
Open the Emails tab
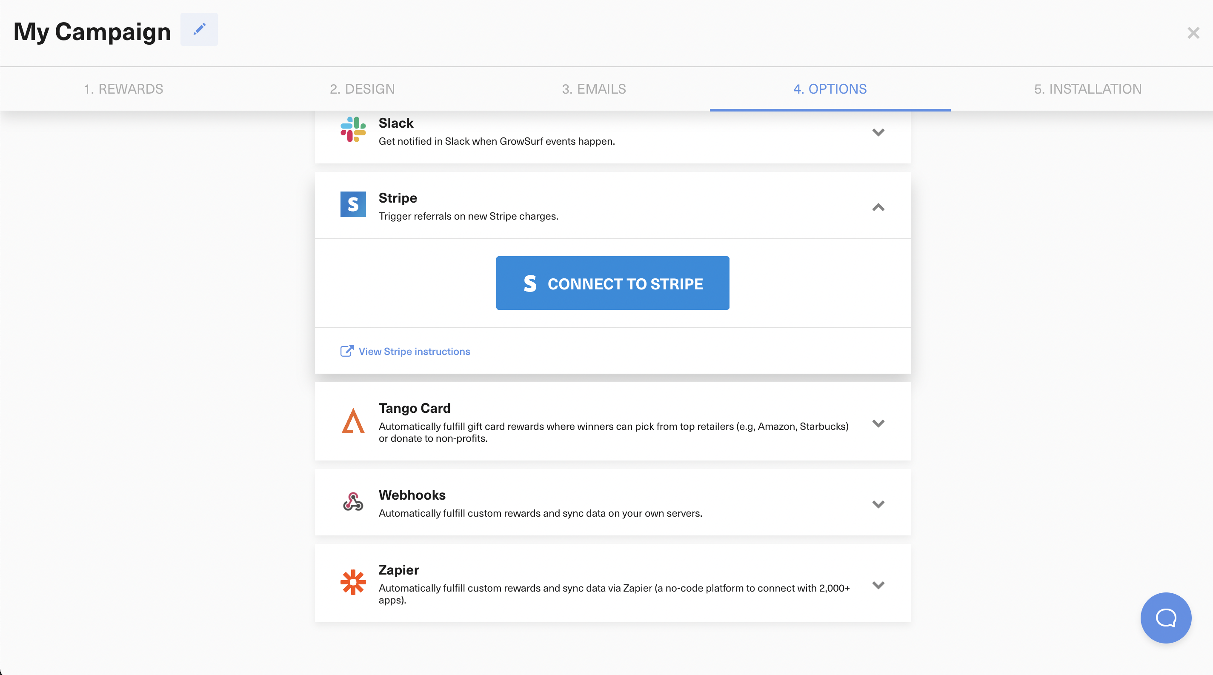[x=593, y=89]
